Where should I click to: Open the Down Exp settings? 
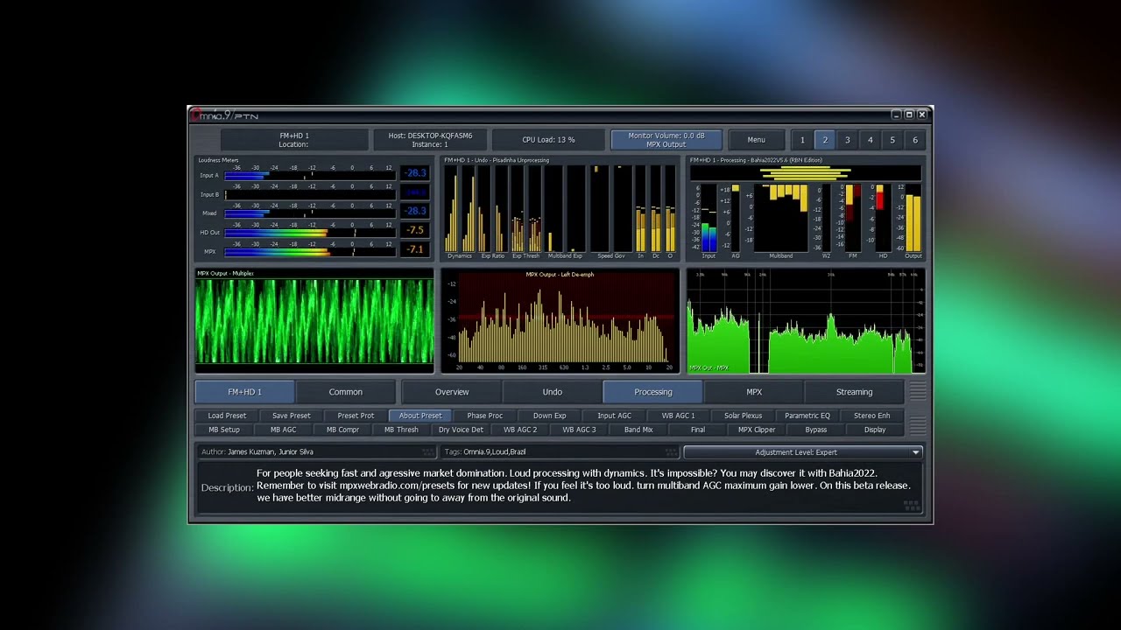coord(549,416)
